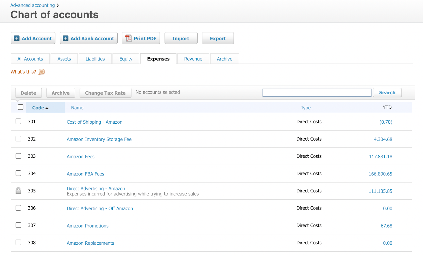The height and width of the screenshot is (256, 423).
Task: Select the checkbox for Amazon Replacements
Action: 18,243
